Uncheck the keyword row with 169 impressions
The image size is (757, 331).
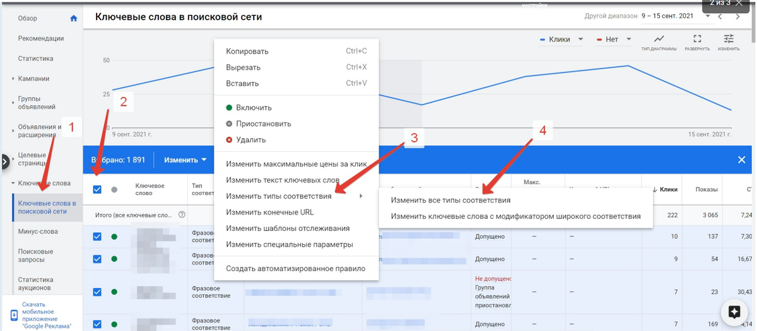(97, 324)
